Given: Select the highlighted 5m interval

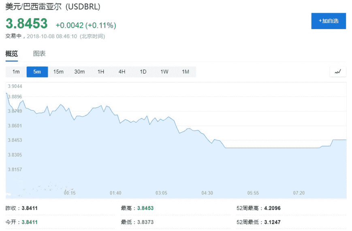Looking at the screenshot, I should tap(37, 72).
